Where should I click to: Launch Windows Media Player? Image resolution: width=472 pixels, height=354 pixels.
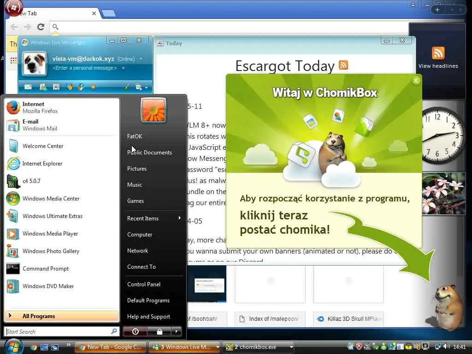tap(62, 234)
